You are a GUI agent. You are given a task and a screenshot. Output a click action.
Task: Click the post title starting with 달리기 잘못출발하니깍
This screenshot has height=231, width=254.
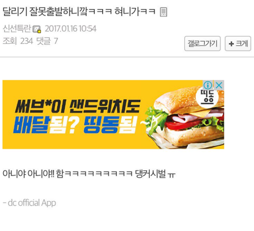(79, 12)
